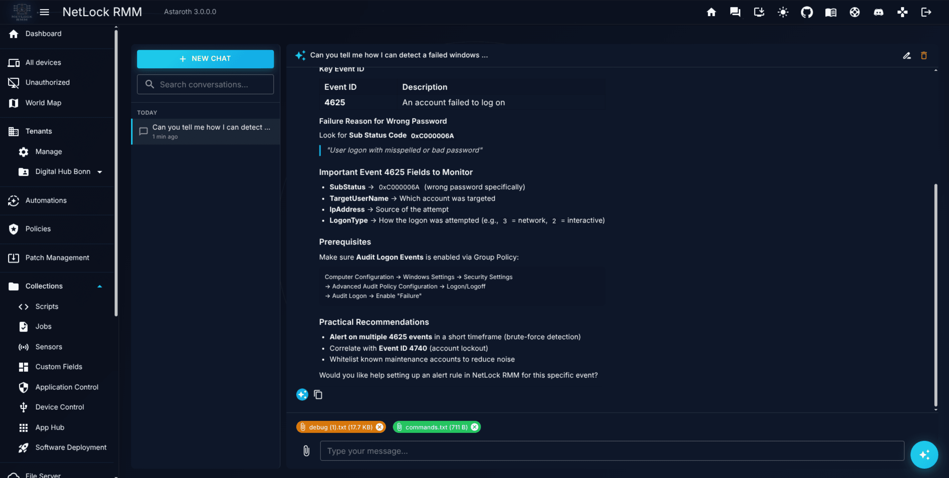Click the Dashboard home icon in sidebar

[14, 34]
